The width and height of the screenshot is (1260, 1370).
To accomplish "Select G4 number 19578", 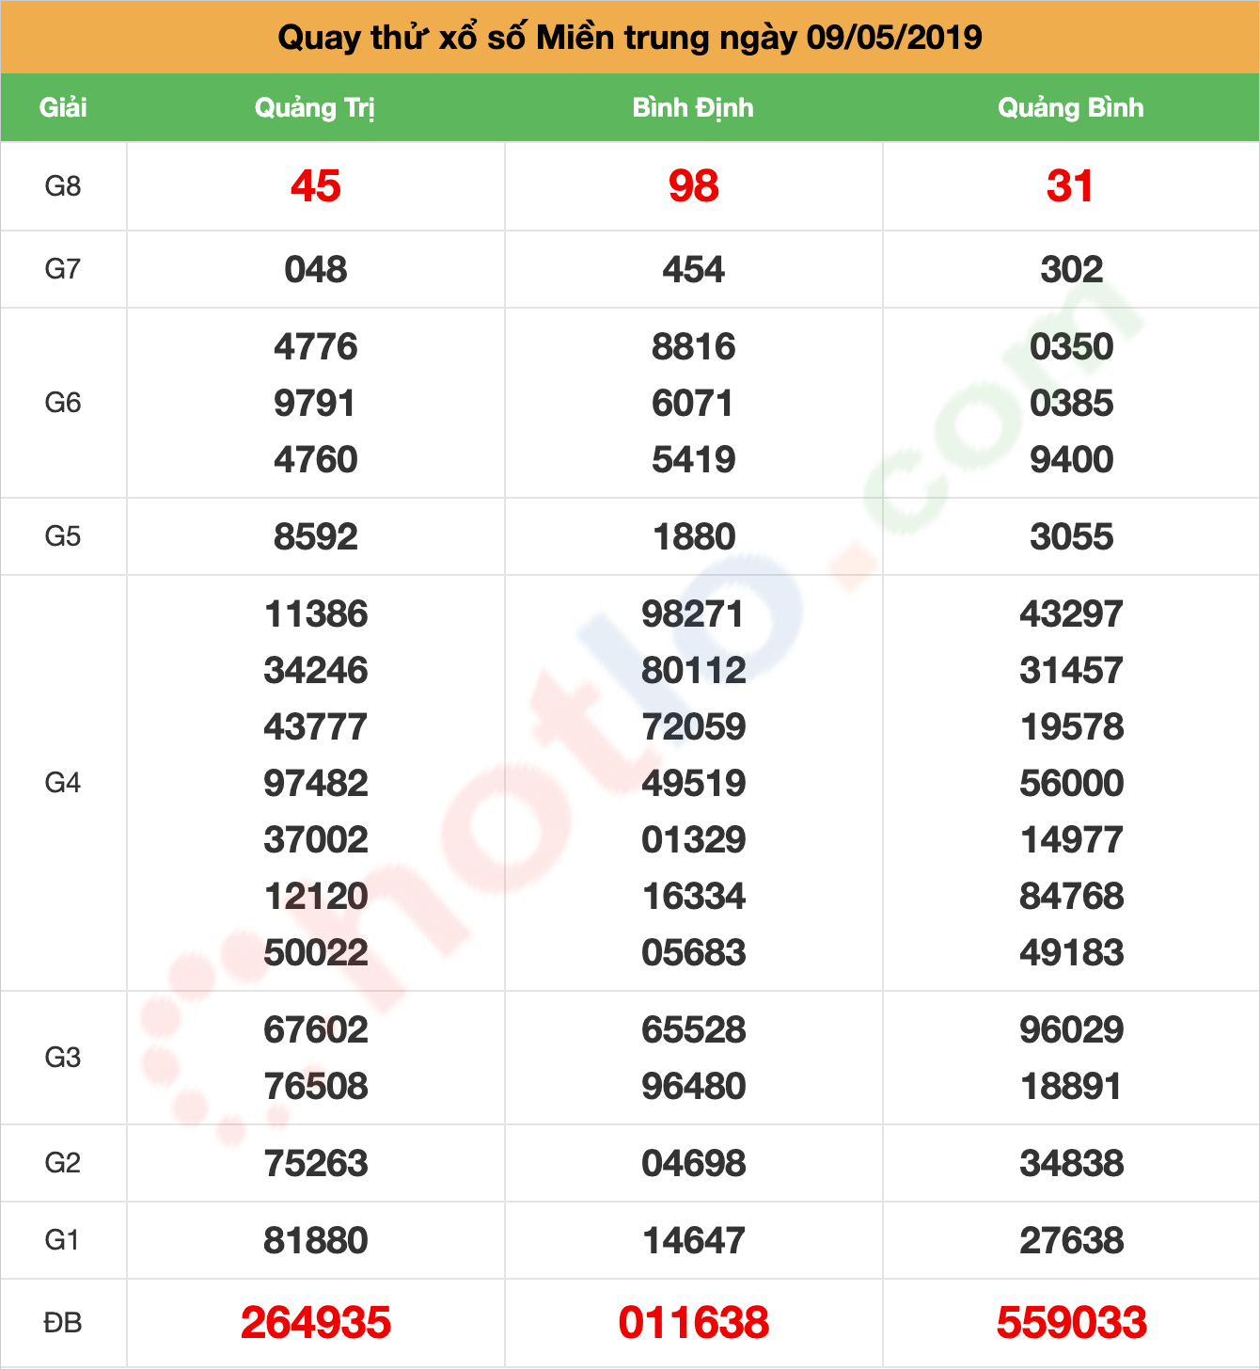I will 1072,727.
